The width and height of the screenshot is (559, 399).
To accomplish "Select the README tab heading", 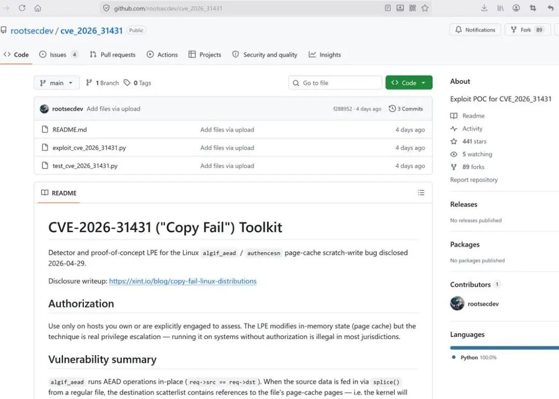I will pyautogui.click(x=59, y=193).
